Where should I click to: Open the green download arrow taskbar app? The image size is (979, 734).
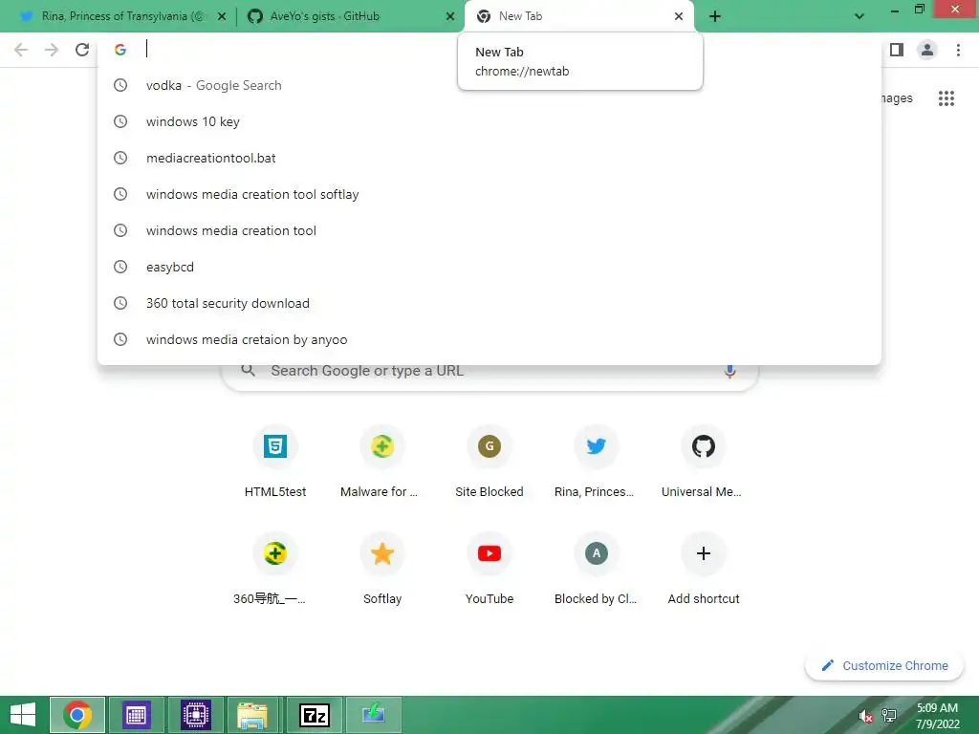[374, 715]
